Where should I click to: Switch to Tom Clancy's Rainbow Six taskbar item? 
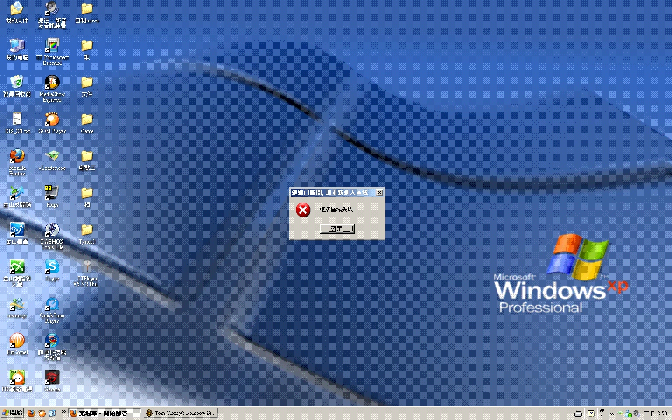181,413
